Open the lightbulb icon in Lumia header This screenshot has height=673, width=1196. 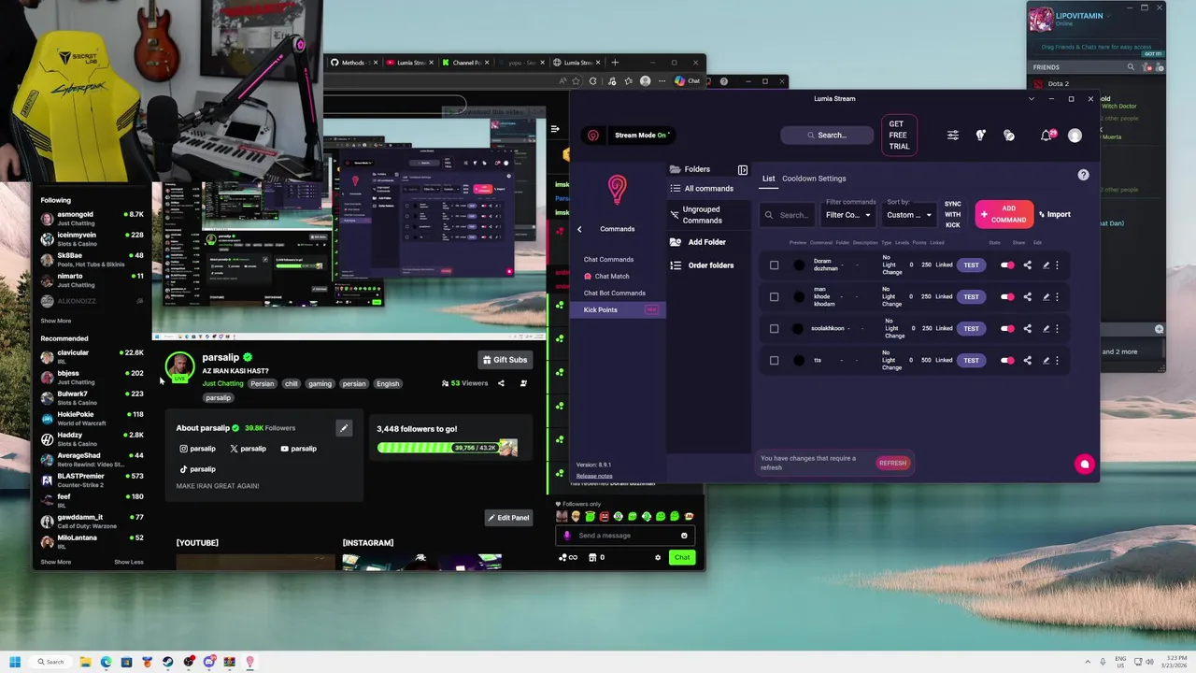pyautogui.click(x=980, y=136)
